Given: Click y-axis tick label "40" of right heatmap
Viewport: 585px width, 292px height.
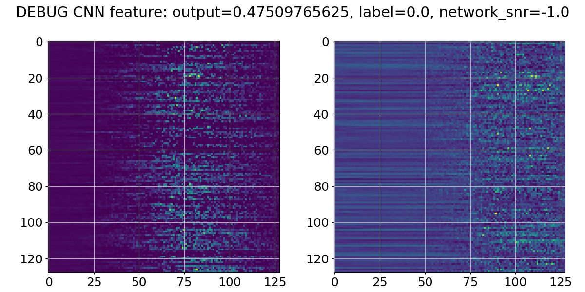Looking at the screenshot, I should pyautogui.click(x=322, y=114).
